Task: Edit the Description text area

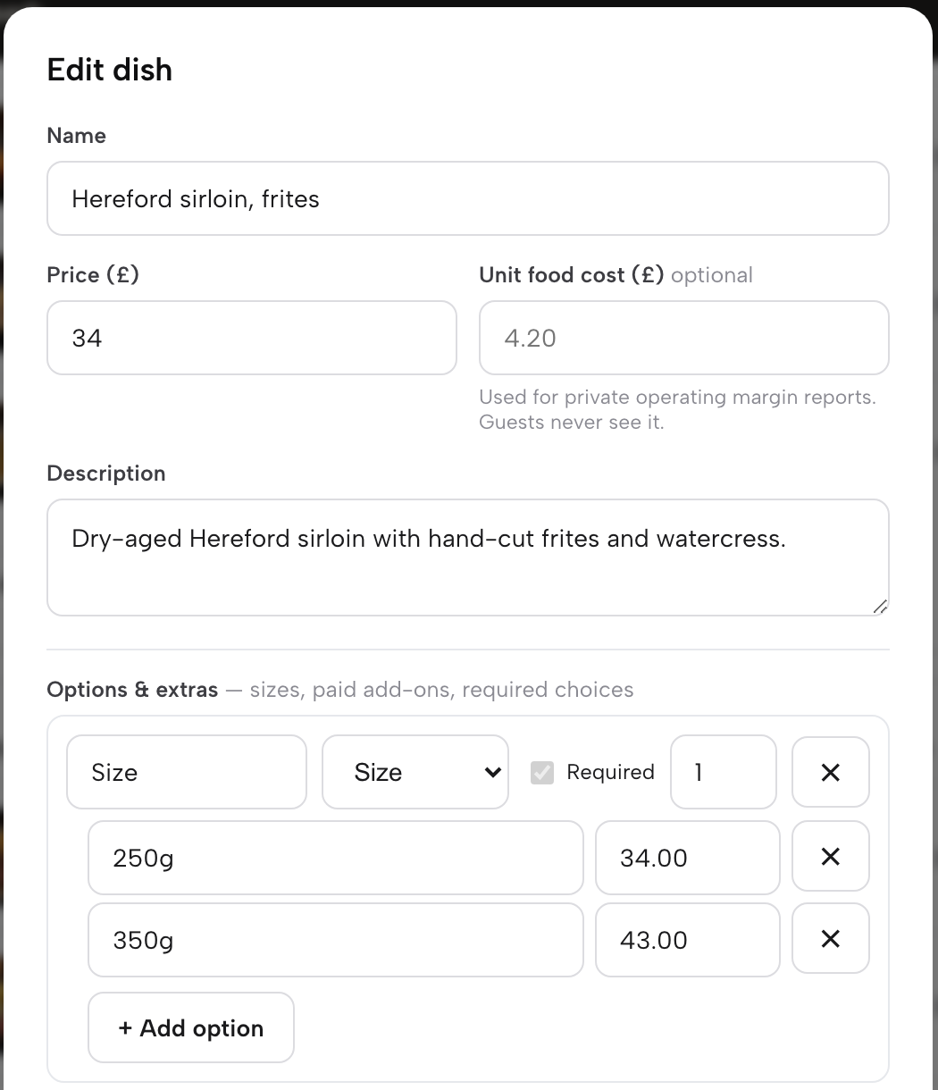Action: coord(468,558)
